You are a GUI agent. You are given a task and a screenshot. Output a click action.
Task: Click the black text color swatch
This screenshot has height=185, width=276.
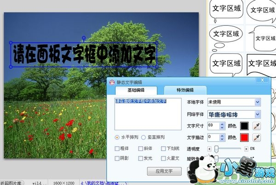tap(245, 126)
